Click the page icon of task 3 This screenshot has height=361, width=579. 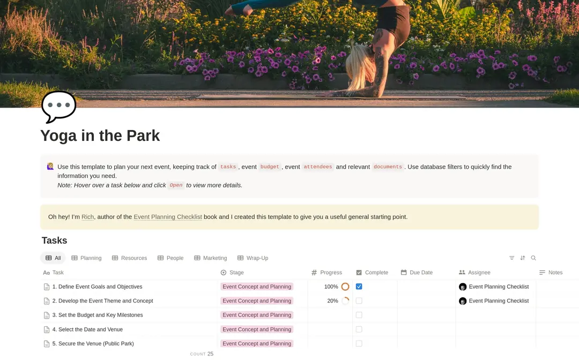[47, 315]
